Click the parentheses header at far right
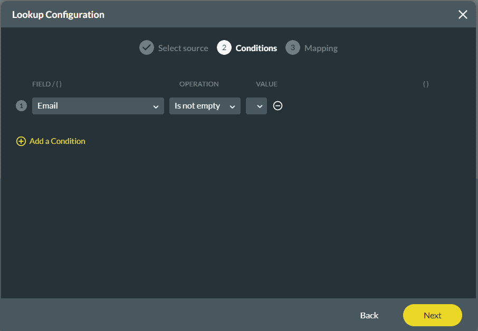 (426, 84)
